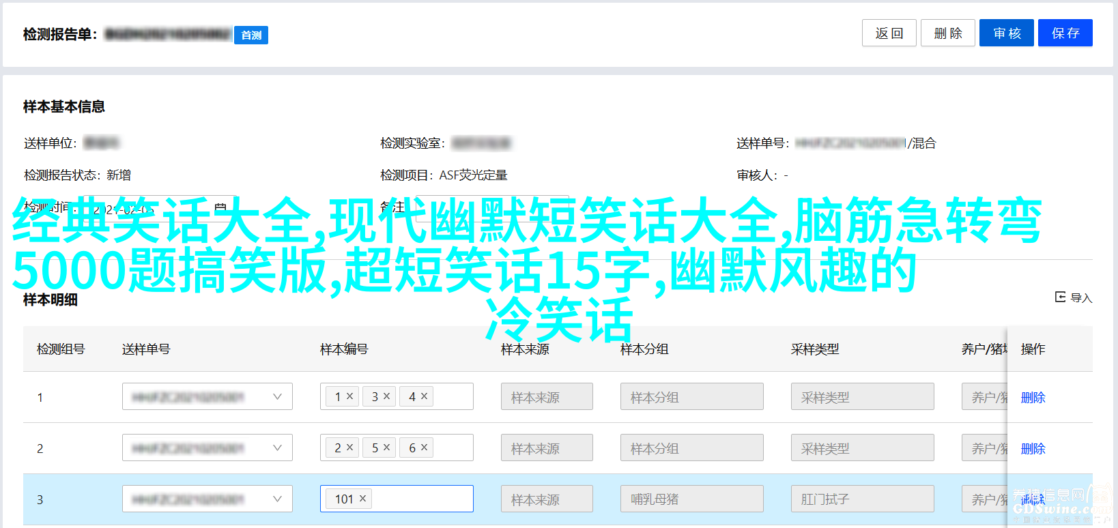
Task: Remove tag 2 from row 2 sample numbers
Action: click(x=349, y=448)
